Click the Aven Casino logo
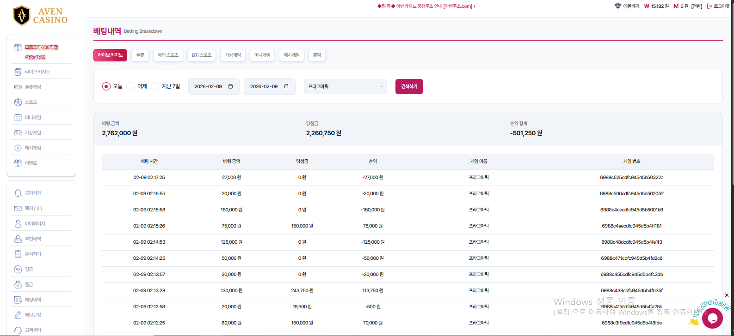The height and width of the screenshot is (336, 734). [x=41, y=16]
